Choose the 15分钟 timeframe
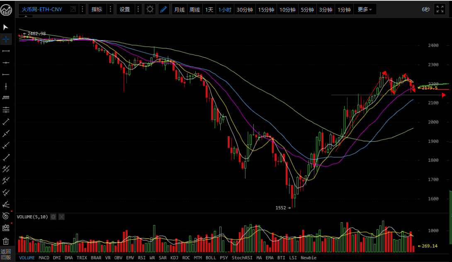Viewport: 452px width, 262px height. click(266, 10)
